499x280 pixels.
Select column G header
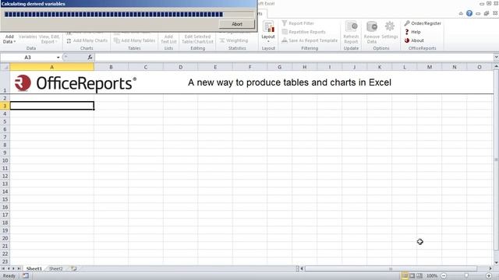pos(279,67)
